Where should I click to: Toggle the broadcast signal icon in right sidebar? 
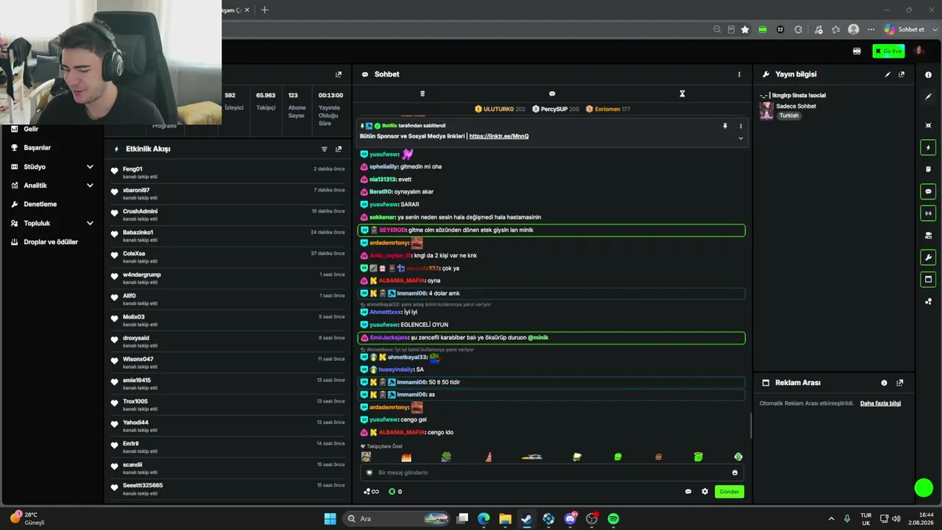click(928, 213)
